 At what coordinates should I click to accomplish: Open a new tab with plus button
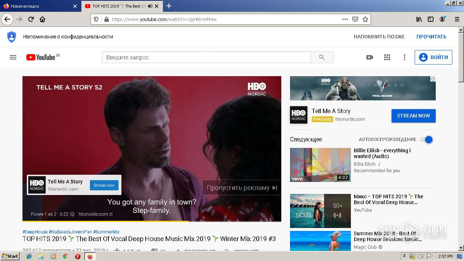coord(169,6)
